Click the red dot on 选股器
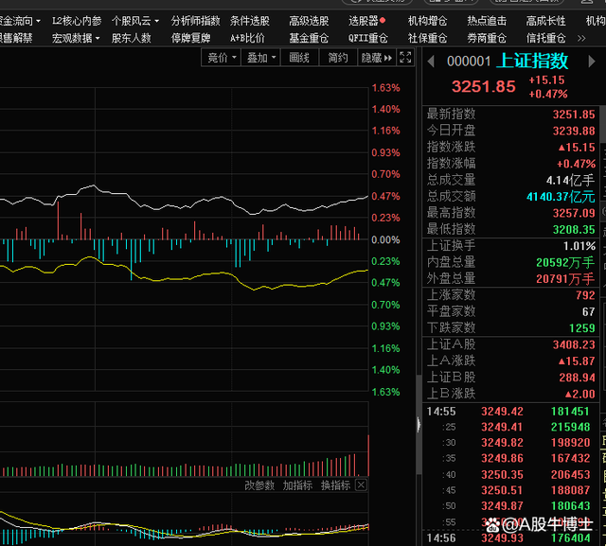This screenshot has width=606, height=546. (383, 20)
